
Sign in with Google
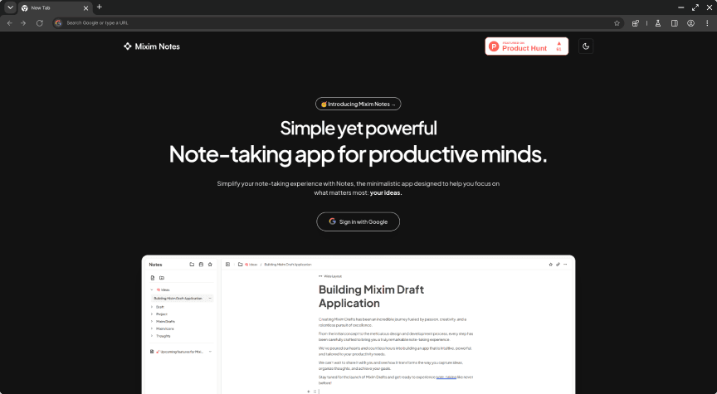(x=358, y=221)
